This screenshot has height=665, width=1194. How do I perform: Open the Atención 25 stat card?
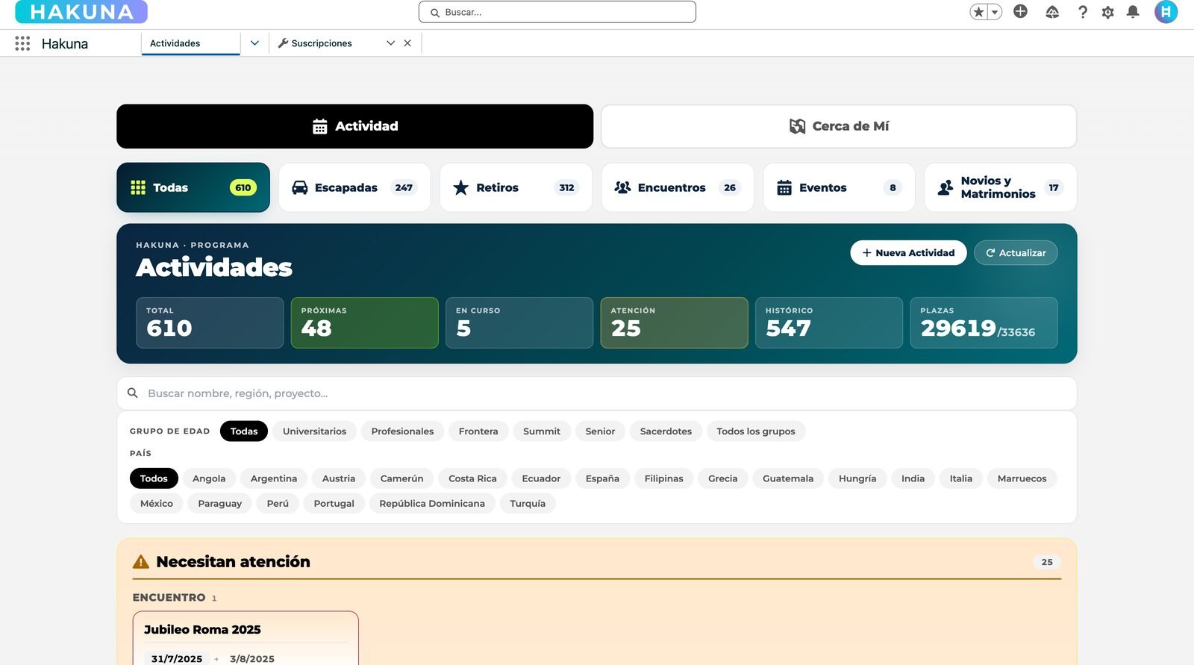(674, 322)
